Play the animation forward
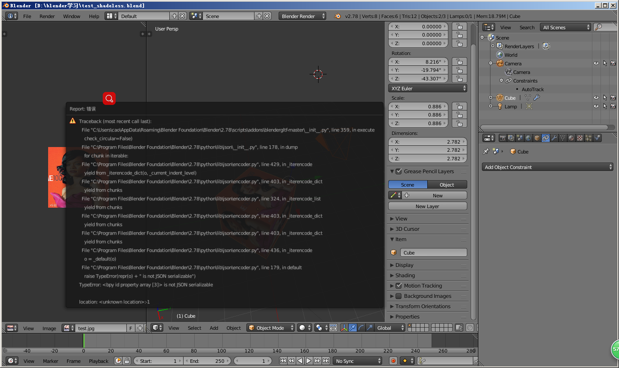 tap(309, 361)
